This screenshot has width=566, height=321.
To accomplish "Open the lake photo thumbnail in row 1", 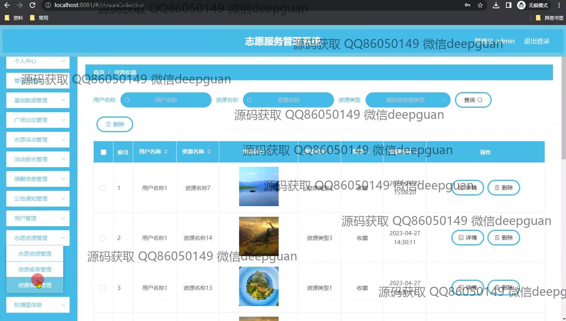I will click(259, 186).
